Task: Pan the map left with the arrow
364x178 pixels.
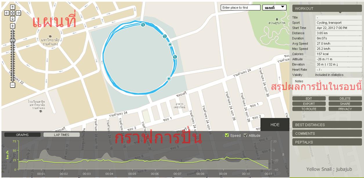Action: click(7, 13)
